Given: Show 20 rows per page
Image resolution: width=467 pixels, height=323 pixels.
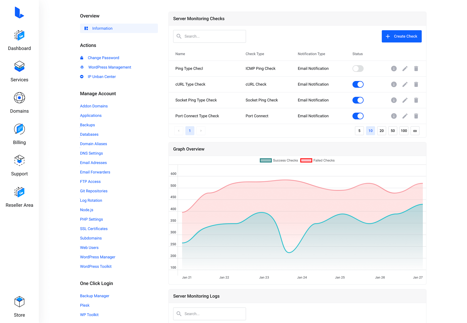Looking at the screenshot, I should tap(382, 131).
